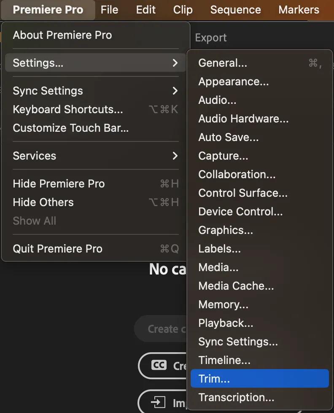Open the File menu

(109, 10)
